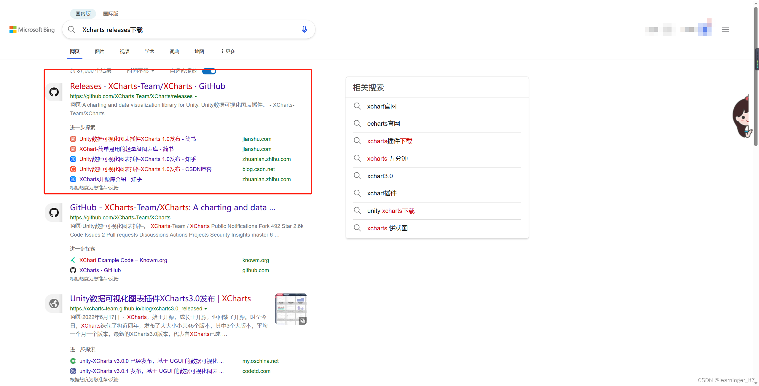759x386 pixels.
Task: Open Releases · XCharts-Team/XCharts · GitHub link
Action: point(147,86)
